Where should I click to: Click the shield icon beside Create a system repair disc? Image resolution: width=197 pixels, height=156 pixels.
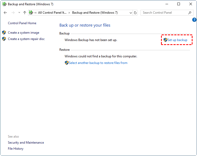point(4,39)
